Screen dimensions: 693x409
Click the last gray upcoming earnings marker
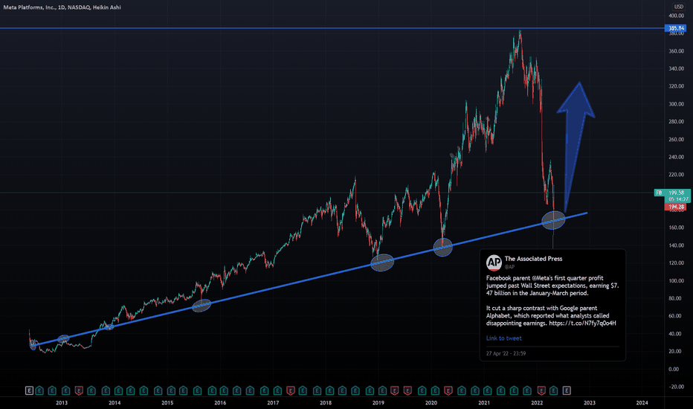tap(567, 390)
